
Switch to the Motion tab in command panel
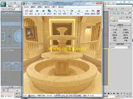(x=122, y=13)
